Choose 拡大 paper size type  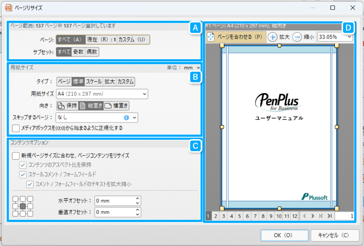point(109,82)
